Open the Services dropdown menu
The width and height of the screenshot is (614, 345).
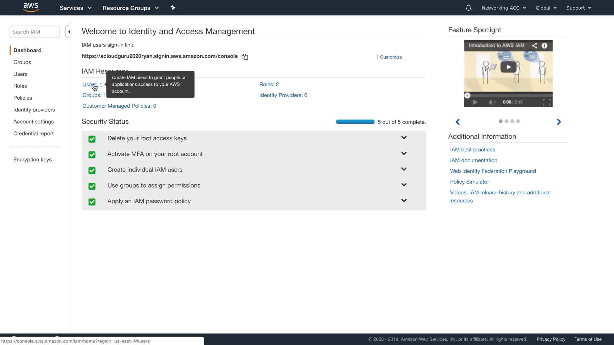(75, 8)
